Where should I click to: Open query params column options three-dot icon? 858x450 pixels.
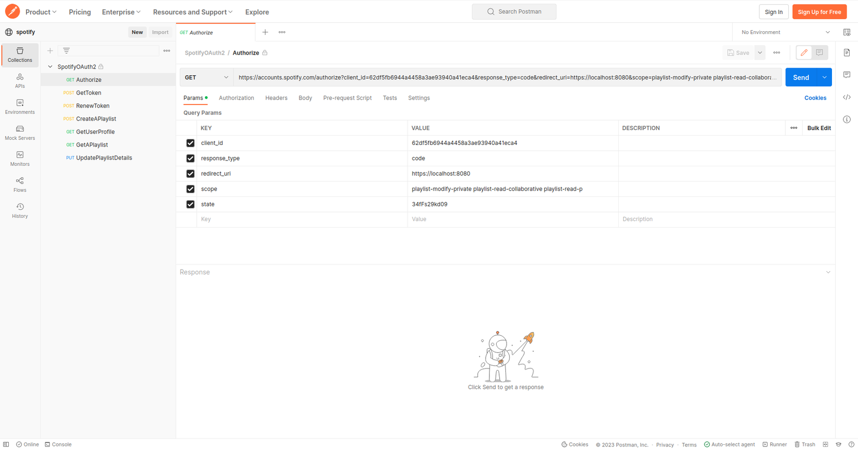[x=794, y=128]
